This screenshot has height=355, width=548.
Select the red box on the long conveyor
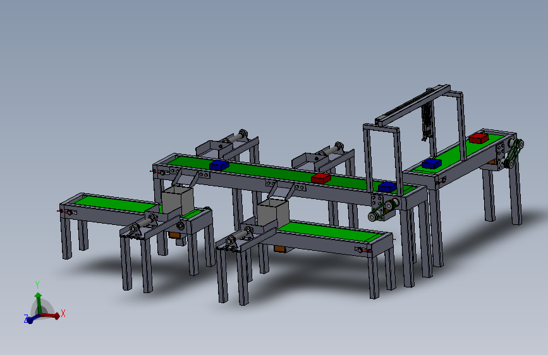321,179
